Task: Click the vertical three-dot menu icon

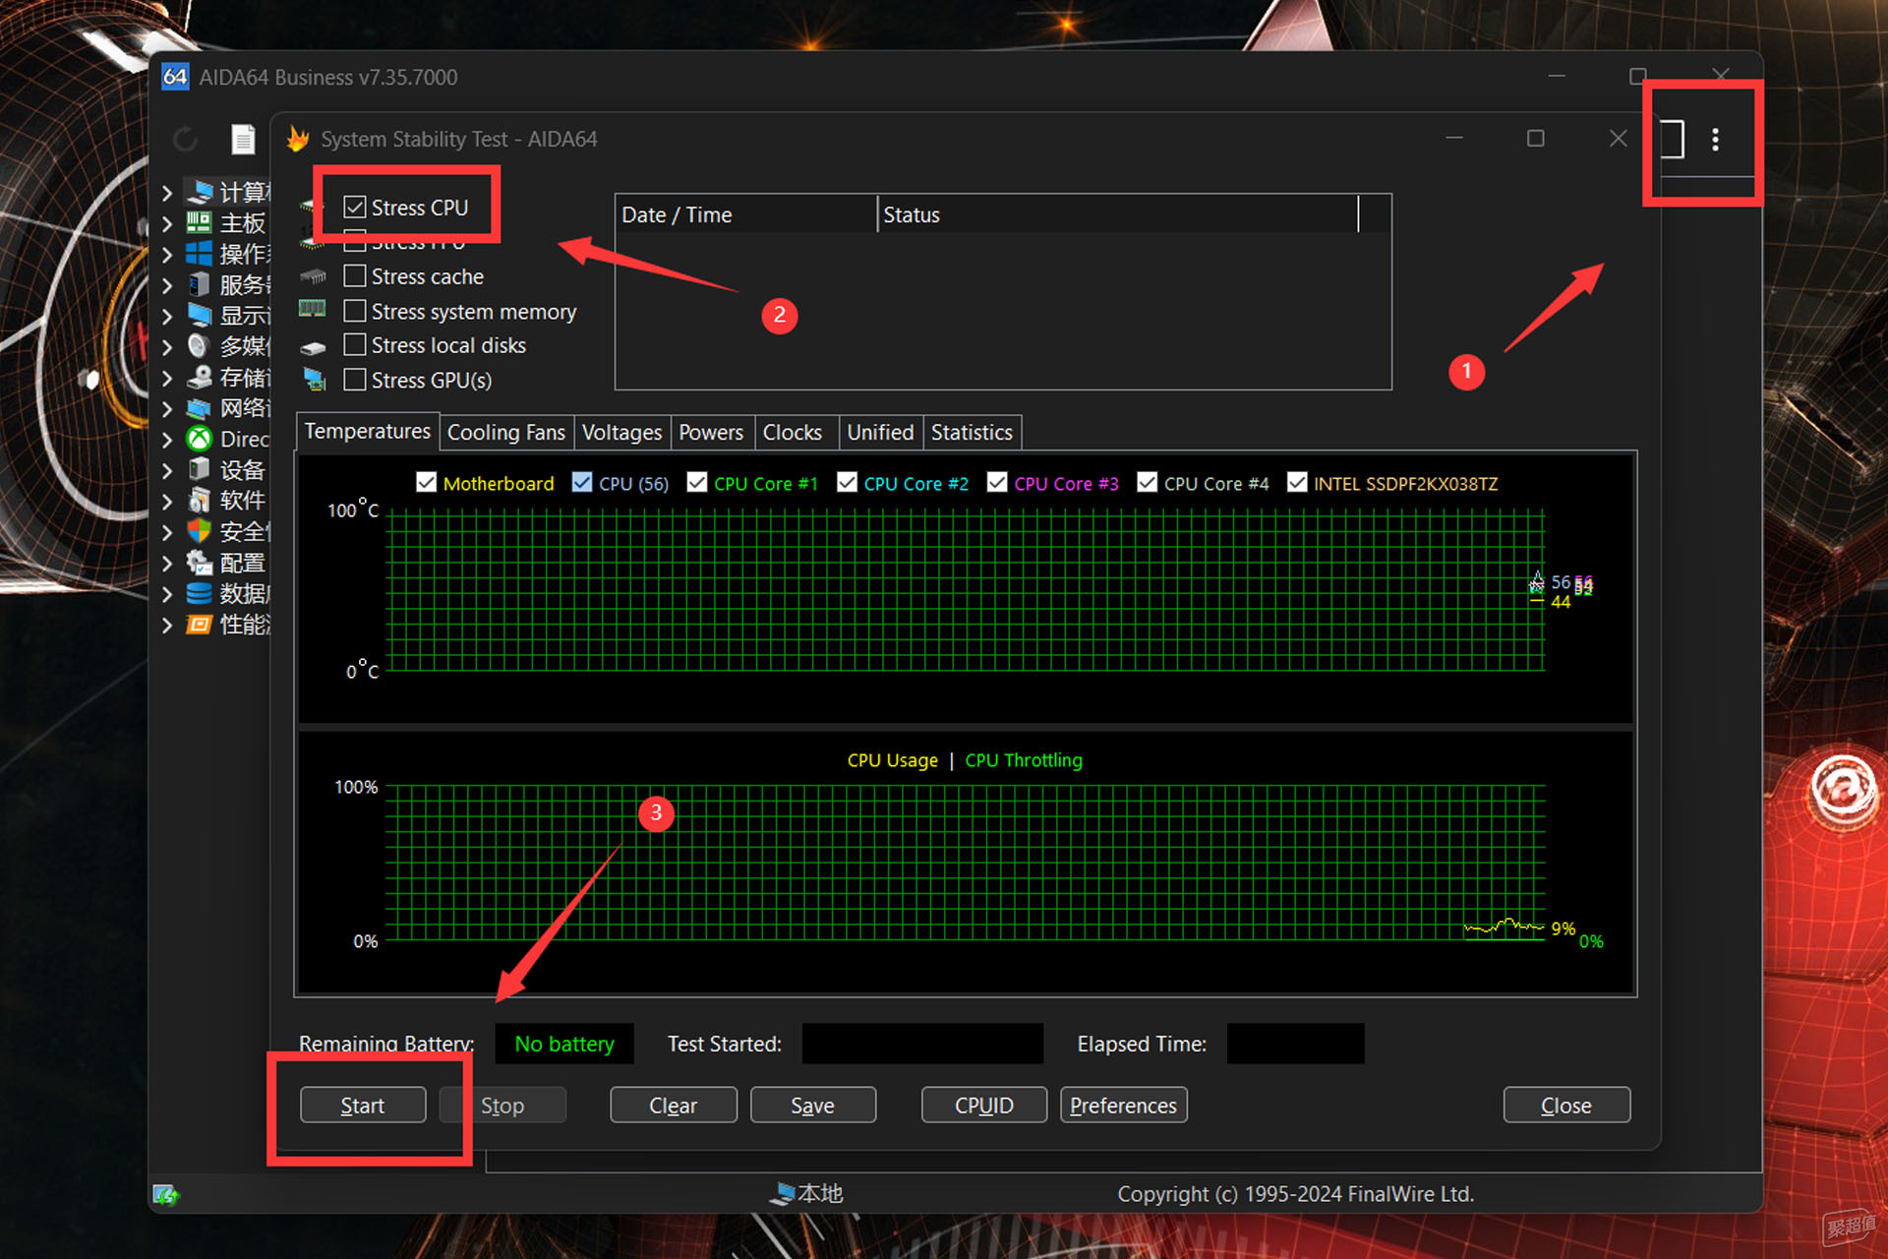Action: [1716, 140]
